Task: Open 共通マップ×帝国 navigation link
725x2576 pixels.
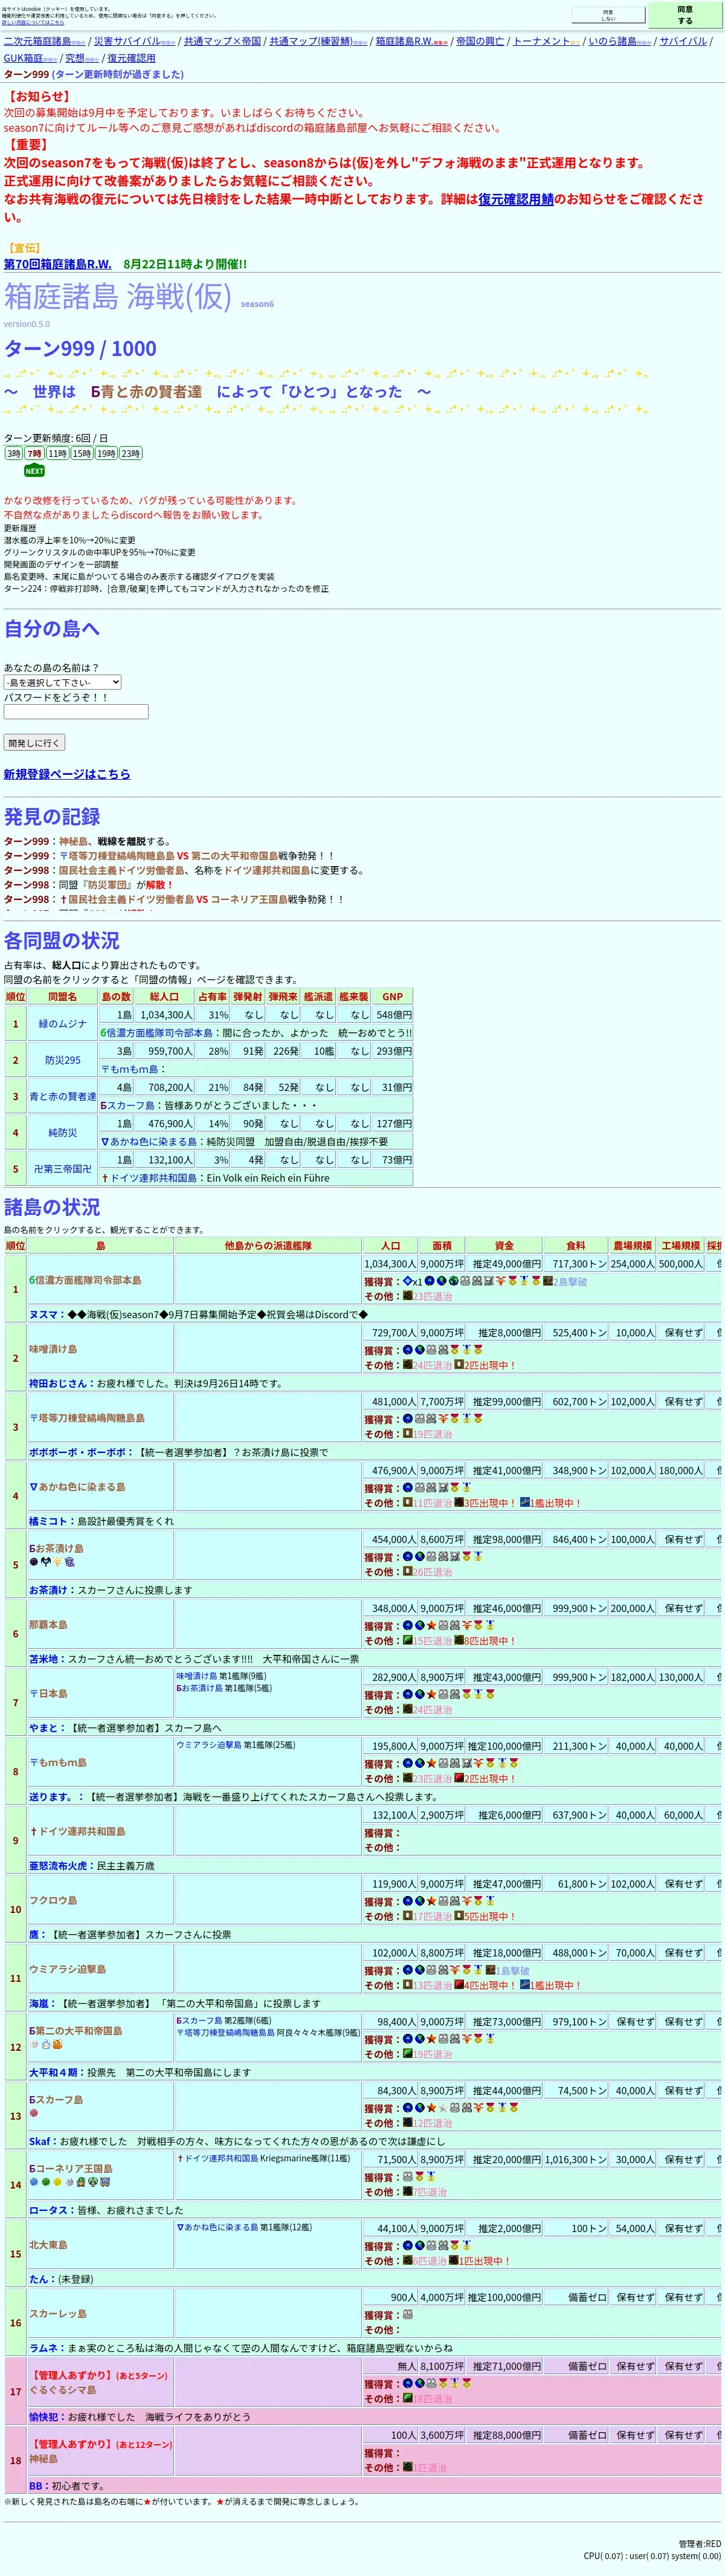Action: click(x=222, y=41)
